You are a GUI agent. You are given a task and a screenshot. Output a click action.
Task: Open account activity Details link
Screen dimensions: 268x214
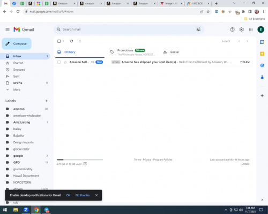coord(245,164)
